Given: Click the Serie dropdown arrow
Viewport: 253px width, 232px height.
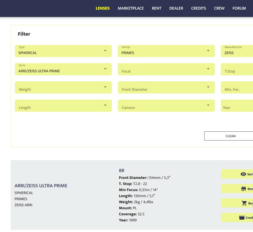Looking at the screenshot, I should pyautogui.click(x=105, y=69).
